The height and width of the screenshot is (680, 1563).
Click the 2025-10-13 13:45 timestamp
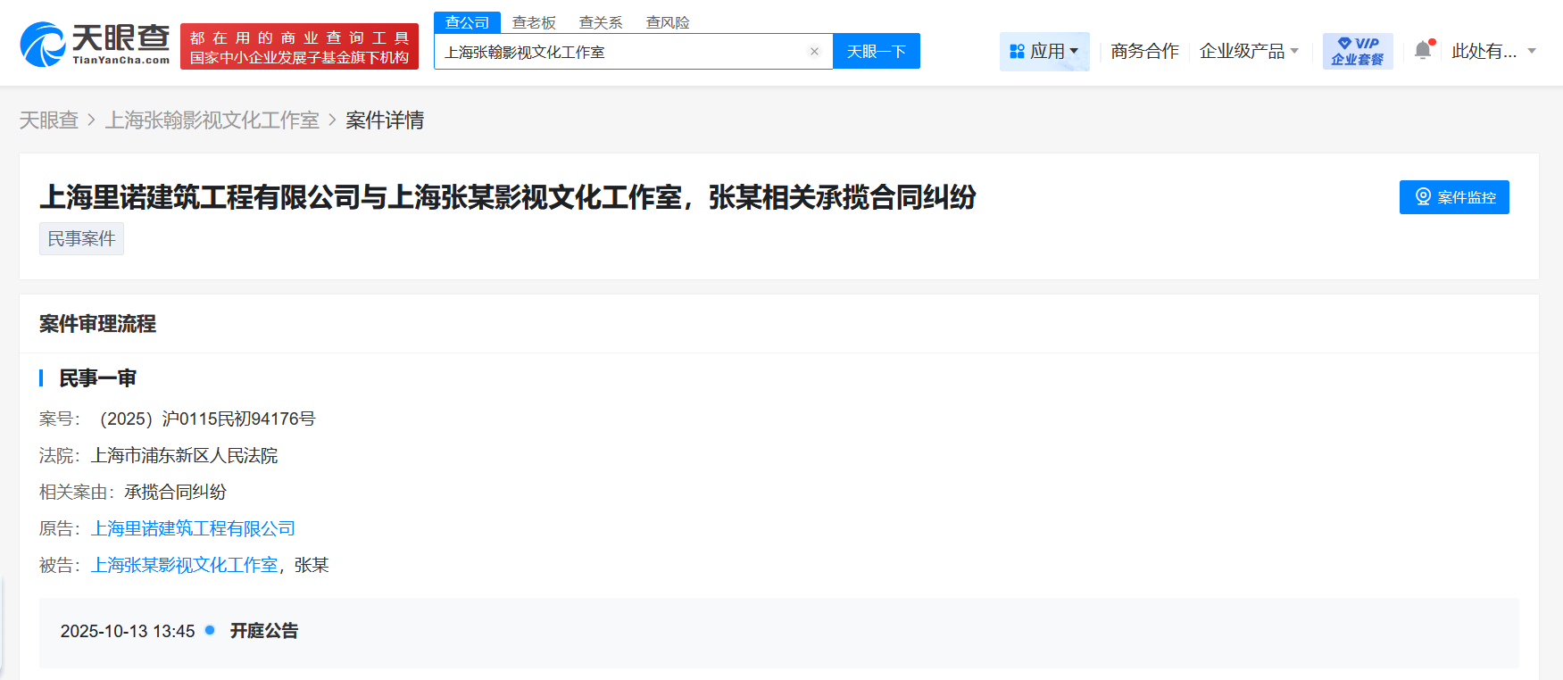pyautogui.click(x=128, y=631)
